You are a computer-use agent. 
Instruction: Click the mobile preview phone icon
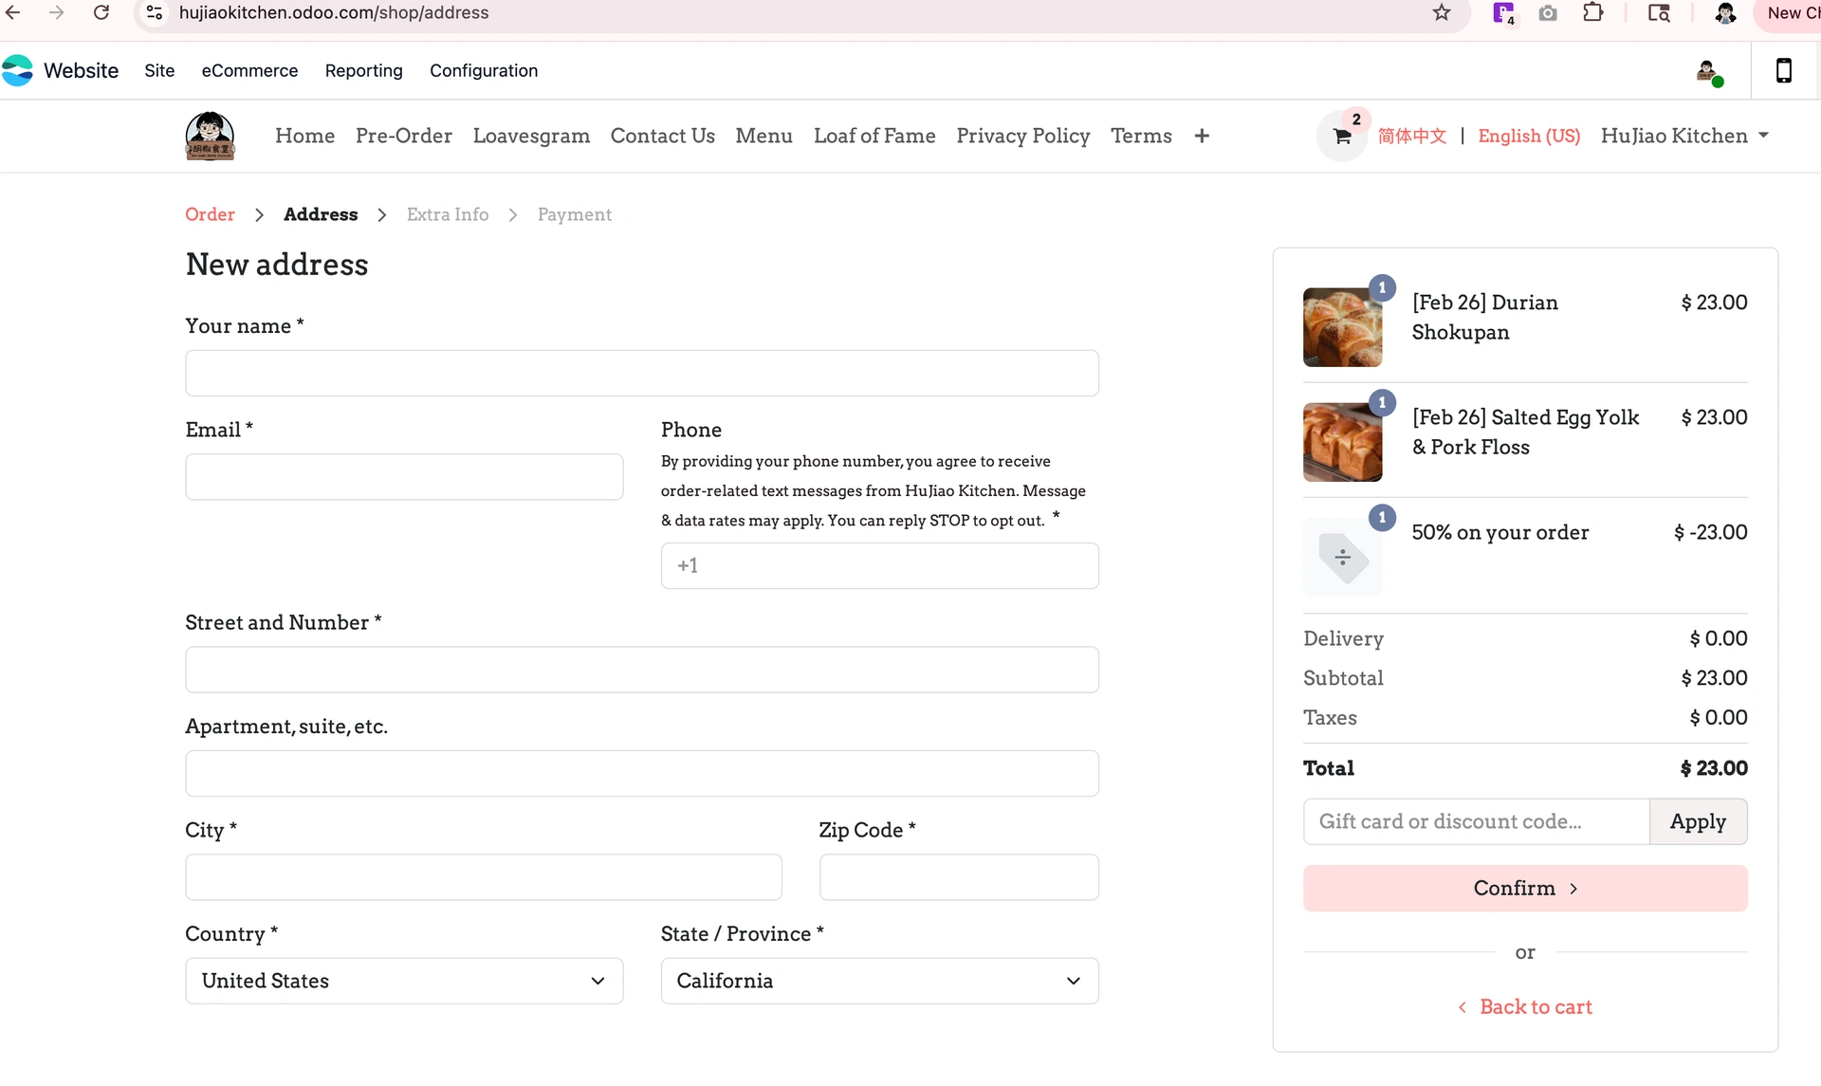1783,71
